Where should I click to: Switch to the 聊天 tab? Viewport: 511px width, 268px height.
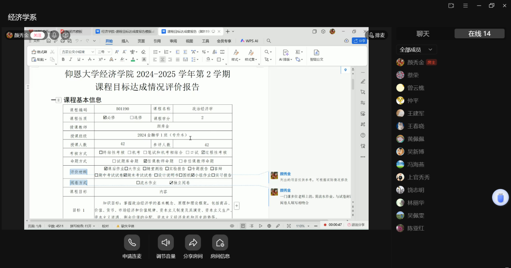pos(423,34)
